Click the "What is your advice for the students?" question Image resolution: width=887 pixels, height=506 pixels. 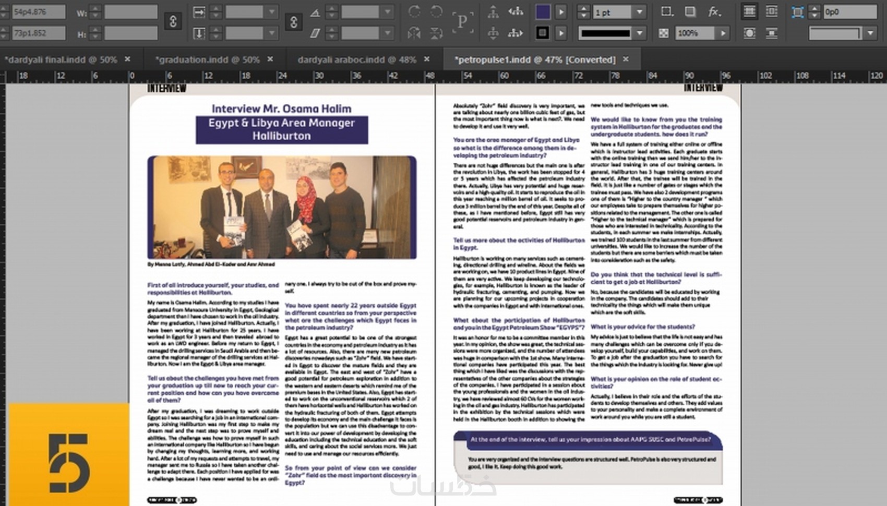coord(642,327)
